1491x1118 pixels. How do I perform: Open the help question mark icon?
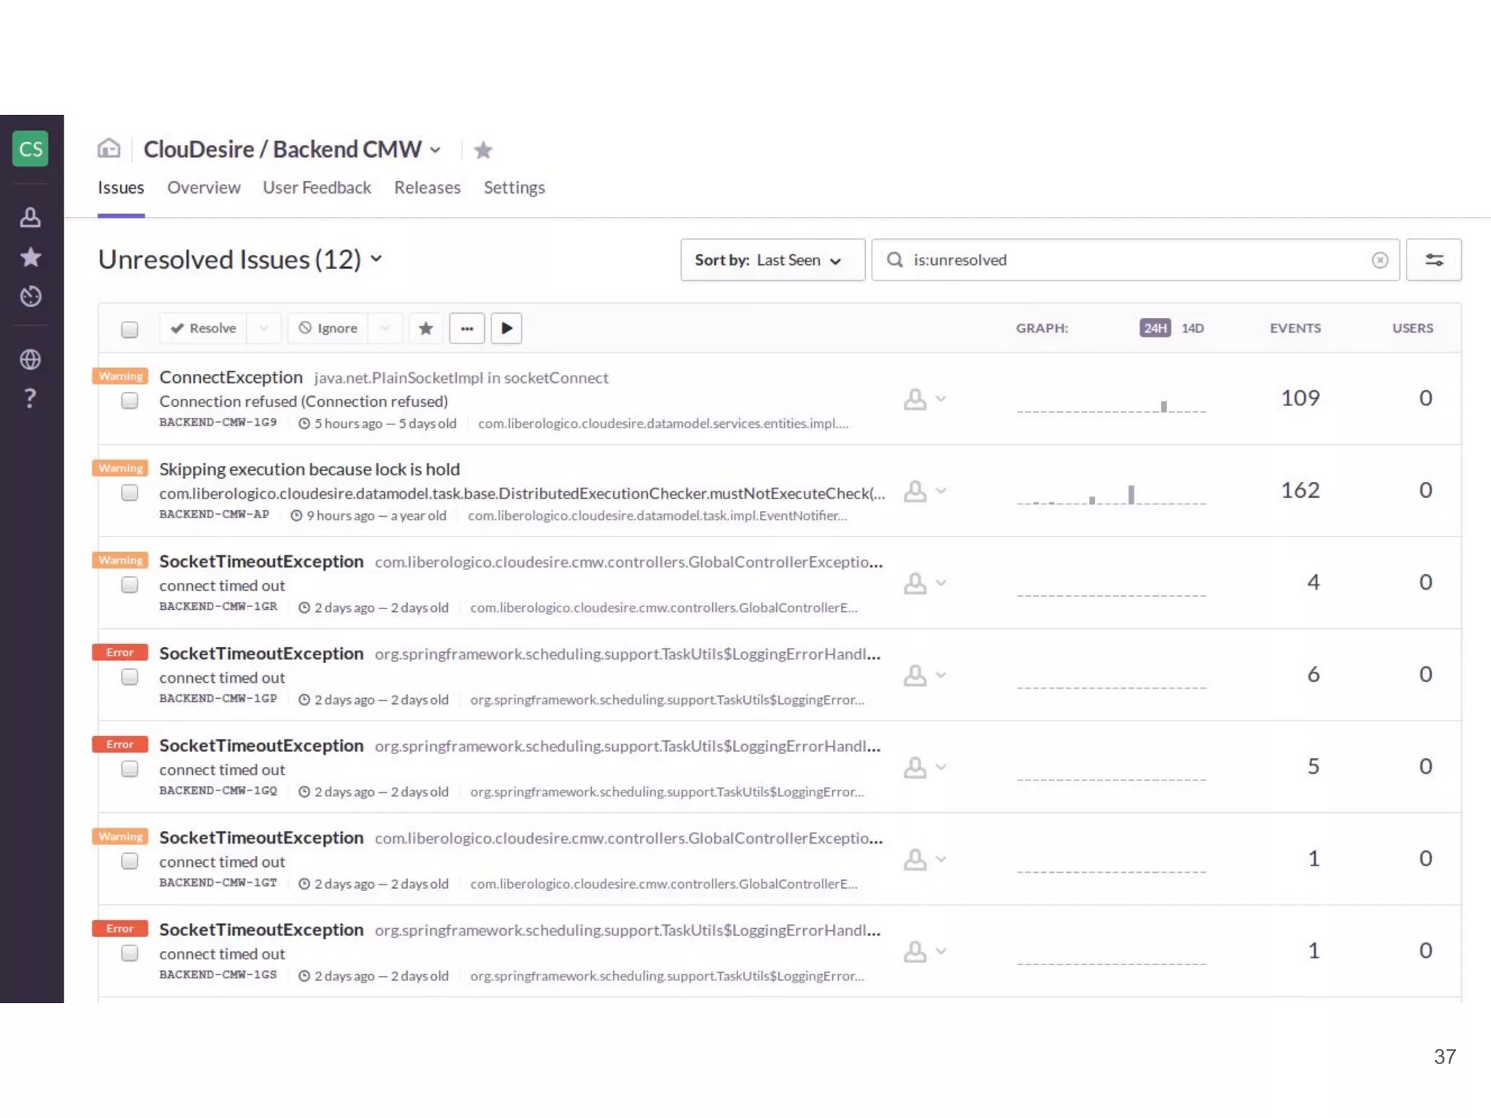[x=31, y=398]
